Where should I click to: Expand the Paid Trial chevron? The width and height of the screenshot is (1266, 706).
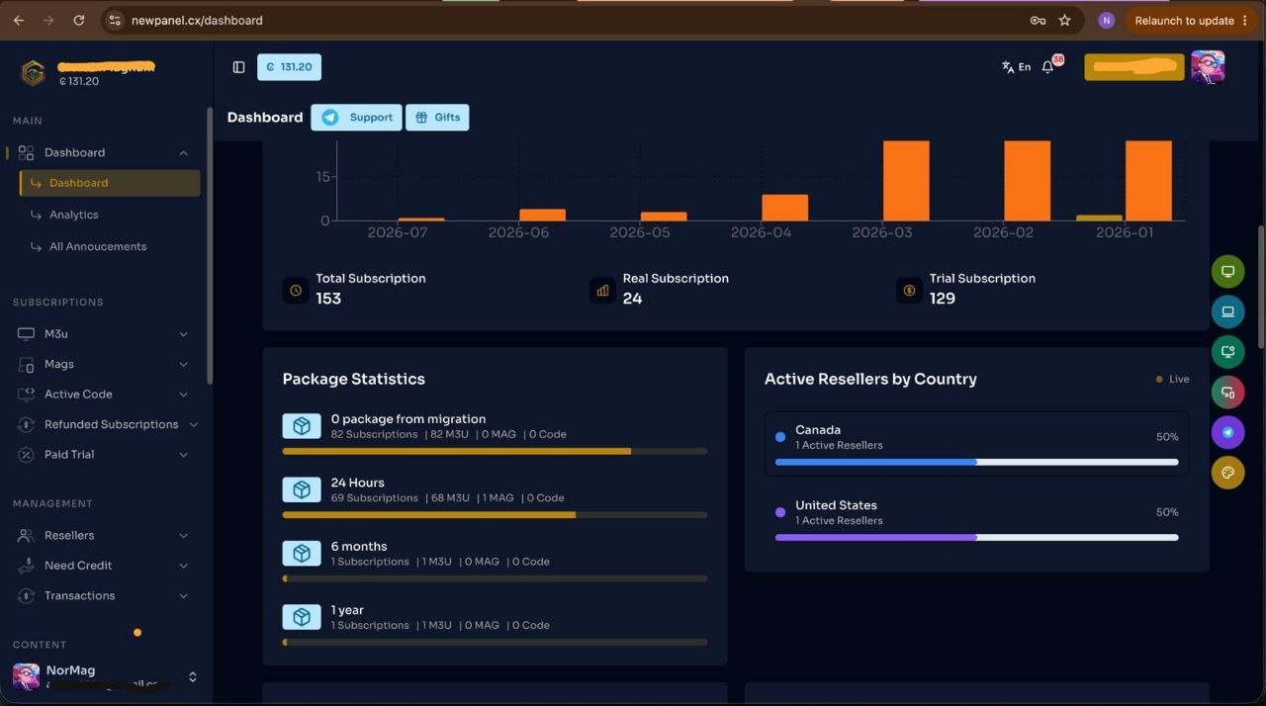coord(183,455)
